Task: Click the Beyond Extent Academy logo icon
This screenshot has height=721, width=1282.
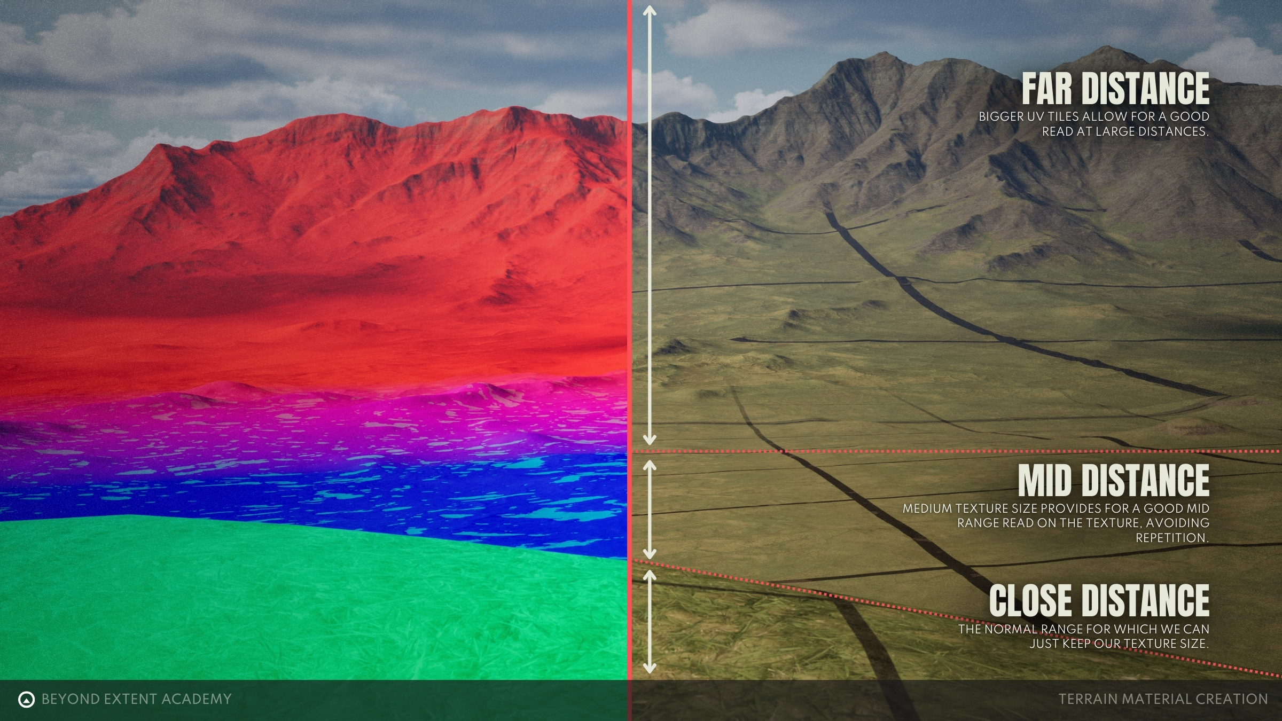Action: [x=26, y=699]
